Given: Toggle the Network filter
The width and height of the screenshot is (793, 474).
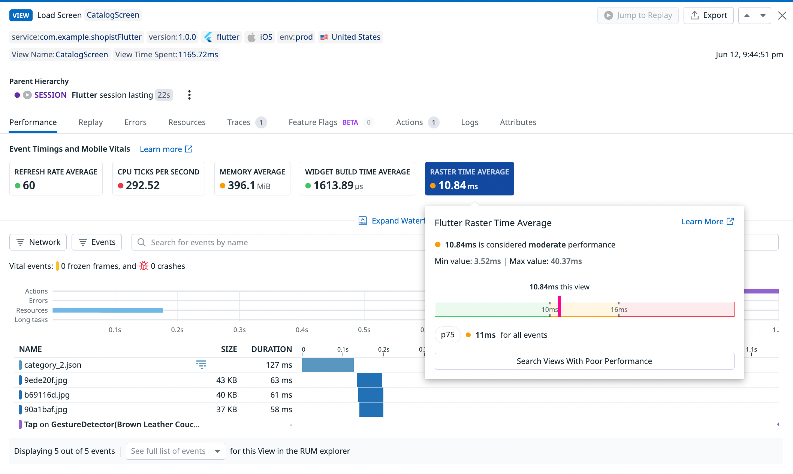Looking at the screenshot, I should click(38, 242).
